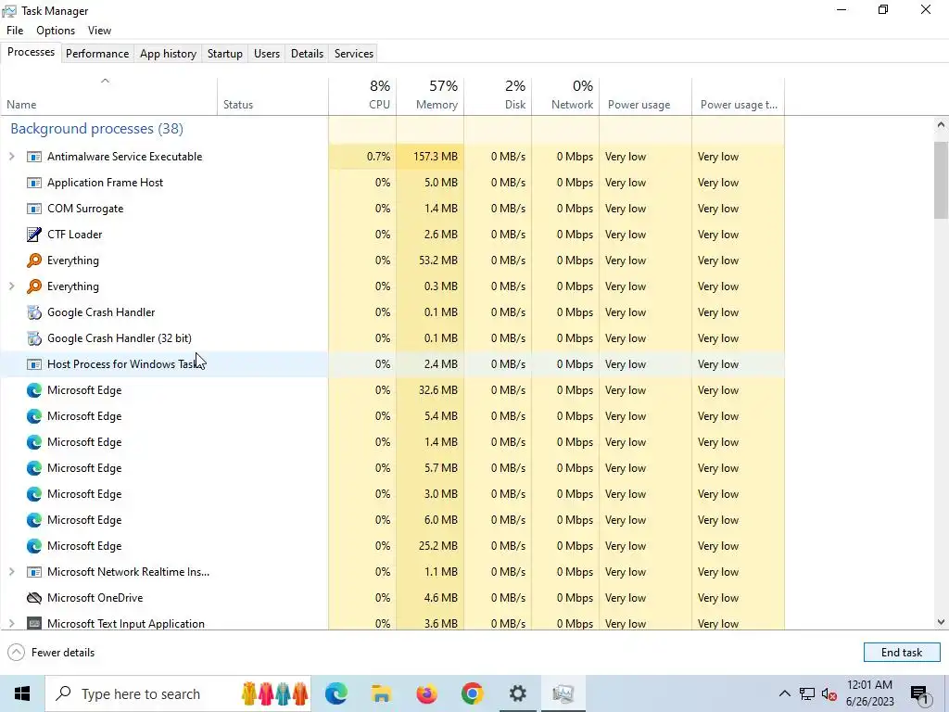949x712 pixels.
Task: Sort by the Network column header
Action: click(x=566, y=96)
